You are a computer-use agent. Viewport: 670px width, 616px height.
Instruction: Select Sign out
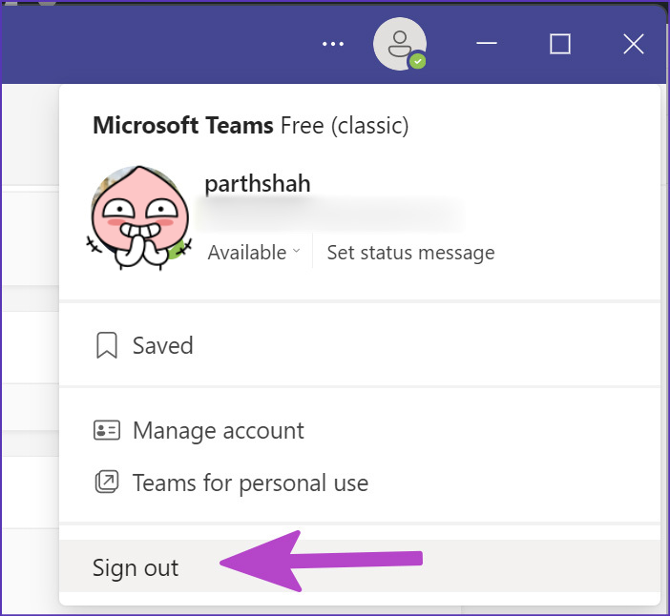click(360, 566)
